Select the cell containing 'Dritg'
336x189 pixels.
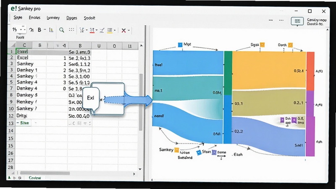point(31,116)
